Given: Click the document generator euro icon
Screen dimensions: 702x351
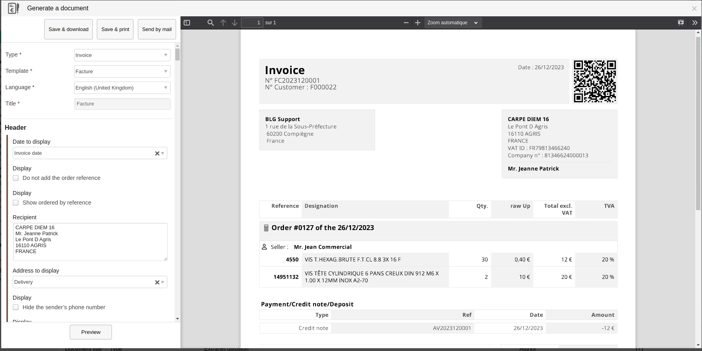Looking at the screenshot, I should pos(14,8).
